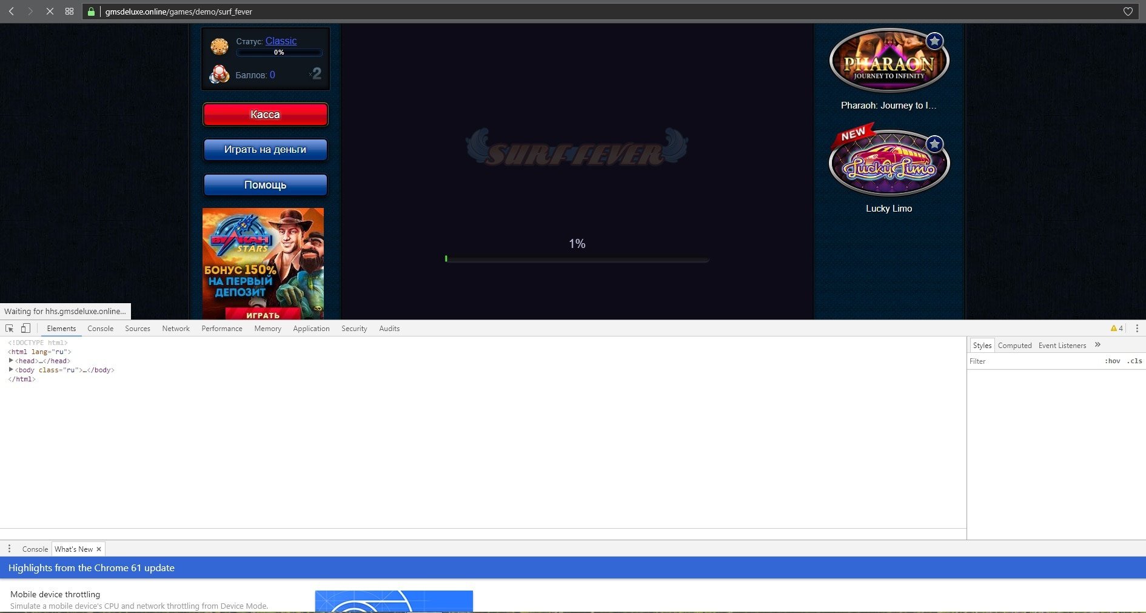Open the Network tab
Screen dimensions: 1146x613
pos(176,328)
